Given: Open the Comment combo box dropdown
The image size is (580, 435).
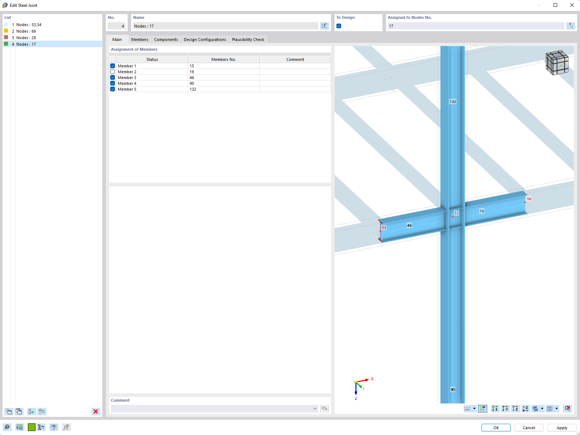Looking at the screenshot, I should (x=315, y=409).
